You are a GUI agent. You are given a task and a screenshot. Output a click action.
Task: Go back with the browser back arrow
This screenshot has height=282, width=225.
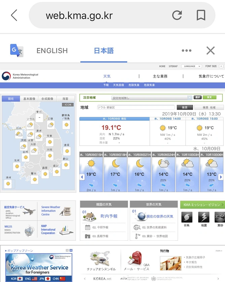click(x=14, y=15)
